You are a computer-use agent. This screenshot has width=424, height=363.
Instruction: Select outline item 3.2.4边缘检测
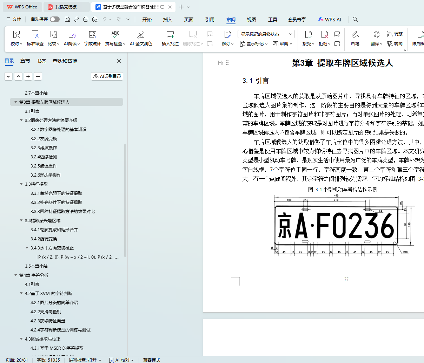click(44, 157)
